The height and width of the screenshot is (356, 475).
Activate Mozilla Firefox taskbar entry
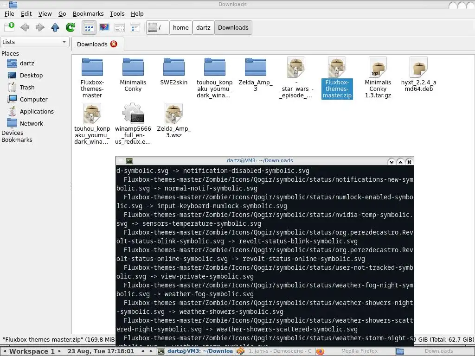[355, 351]
